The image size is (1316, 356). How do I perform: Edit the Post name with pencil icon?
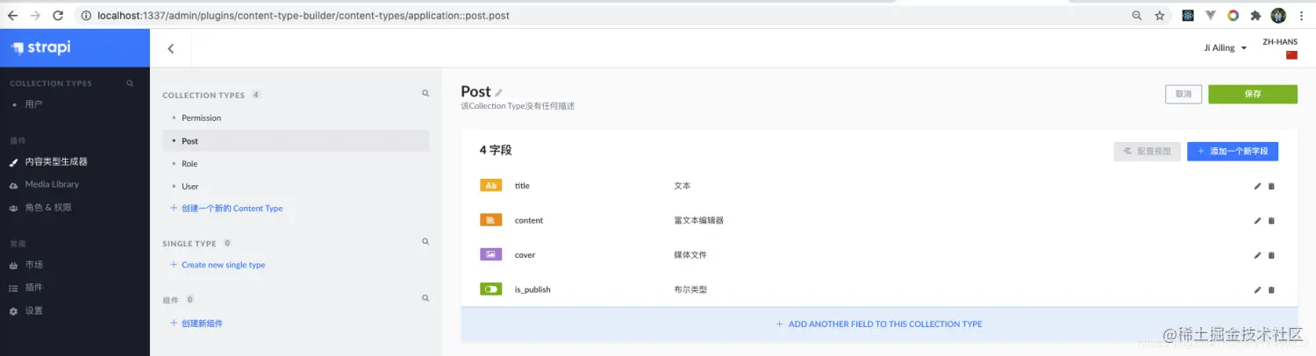(499, 92)
